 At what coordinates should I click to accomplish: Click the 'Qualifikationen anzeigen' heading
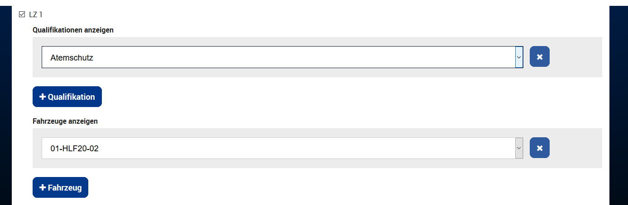click(x=73, y=30)
